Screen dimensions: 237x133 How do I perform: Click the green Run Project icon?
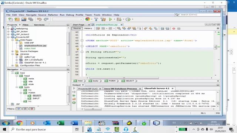(x=110, y=19)
